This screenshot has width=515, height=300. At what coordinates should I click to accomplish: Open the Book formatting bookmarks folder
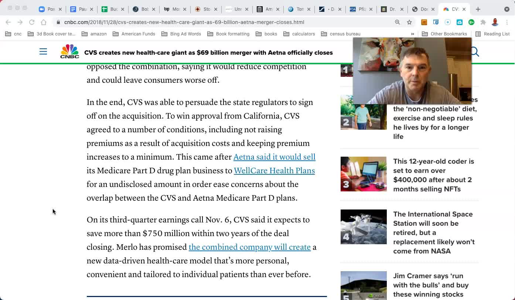tap(228, 34)
